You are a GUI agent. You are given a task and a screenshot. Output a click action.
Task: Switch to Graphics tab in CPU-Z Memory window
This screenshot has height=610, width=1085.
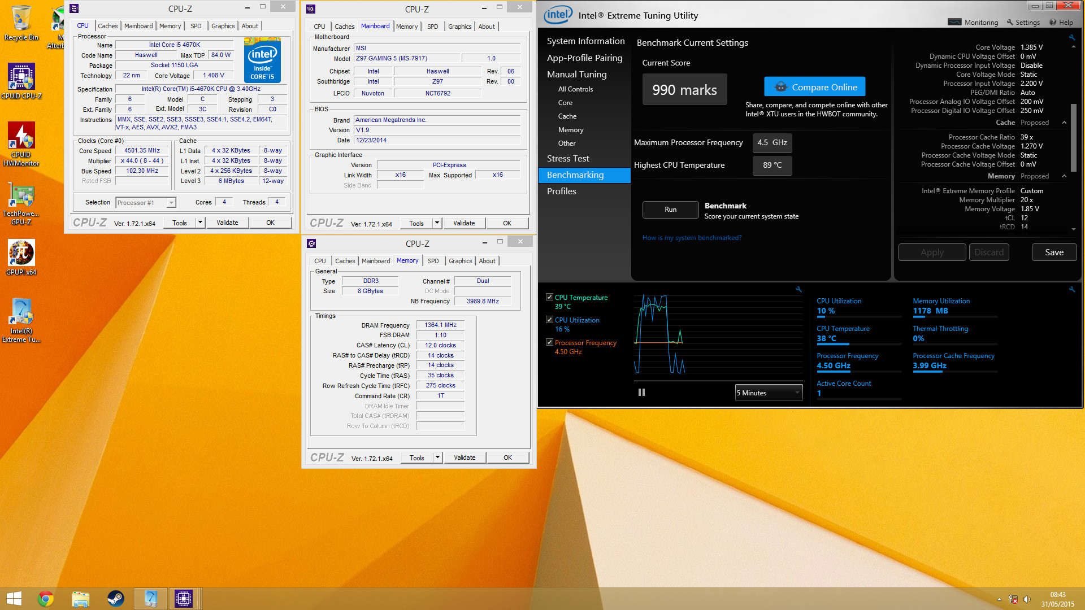click(461, 261)
